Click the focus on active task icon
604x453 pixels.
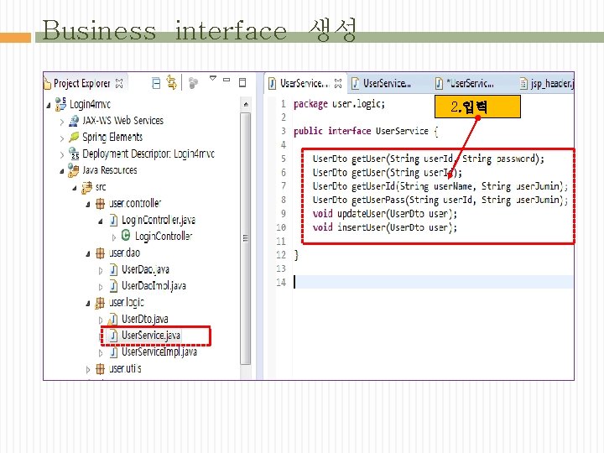tap(193, 83)
